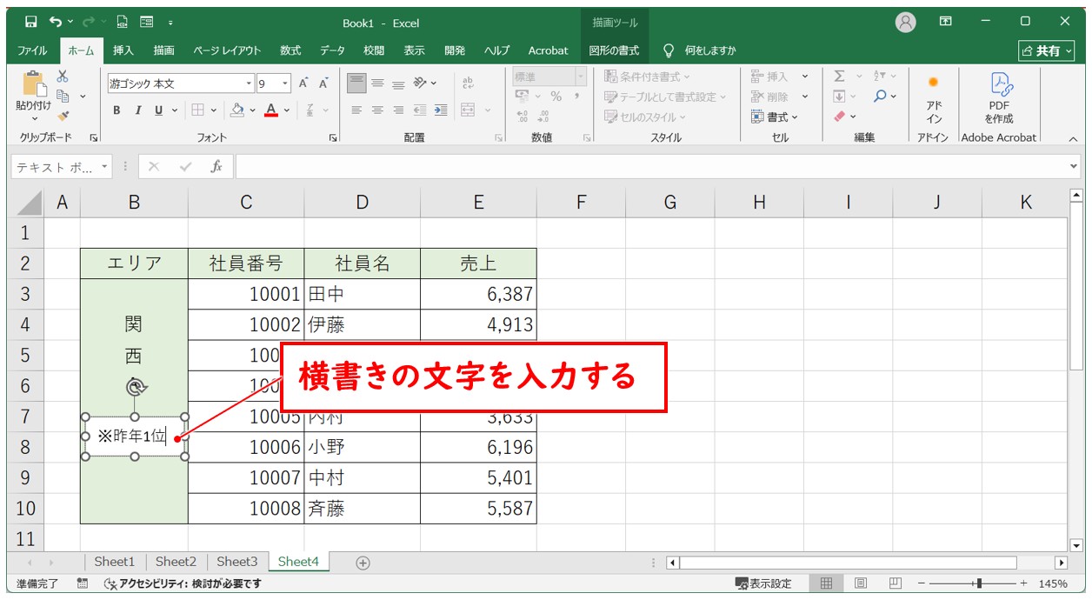Click the zoom slider handle
Image resolution: width=1092 pixels, height=600 pixels.
click(980, 583)
